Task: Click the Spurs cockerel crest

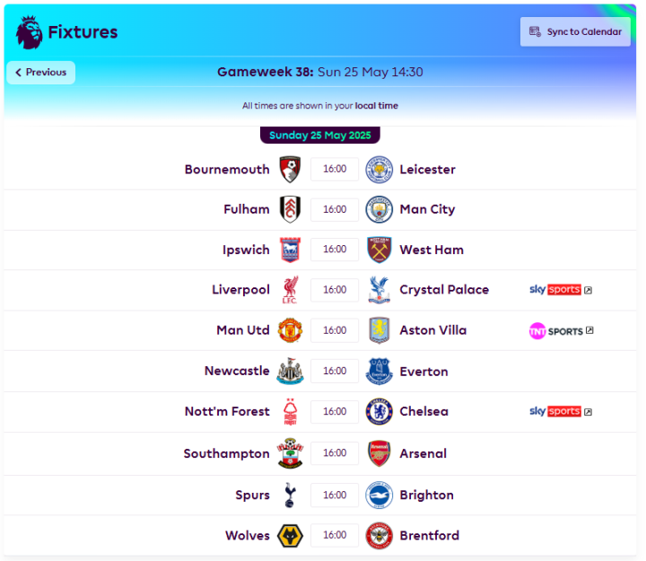Action: (290, 495)
